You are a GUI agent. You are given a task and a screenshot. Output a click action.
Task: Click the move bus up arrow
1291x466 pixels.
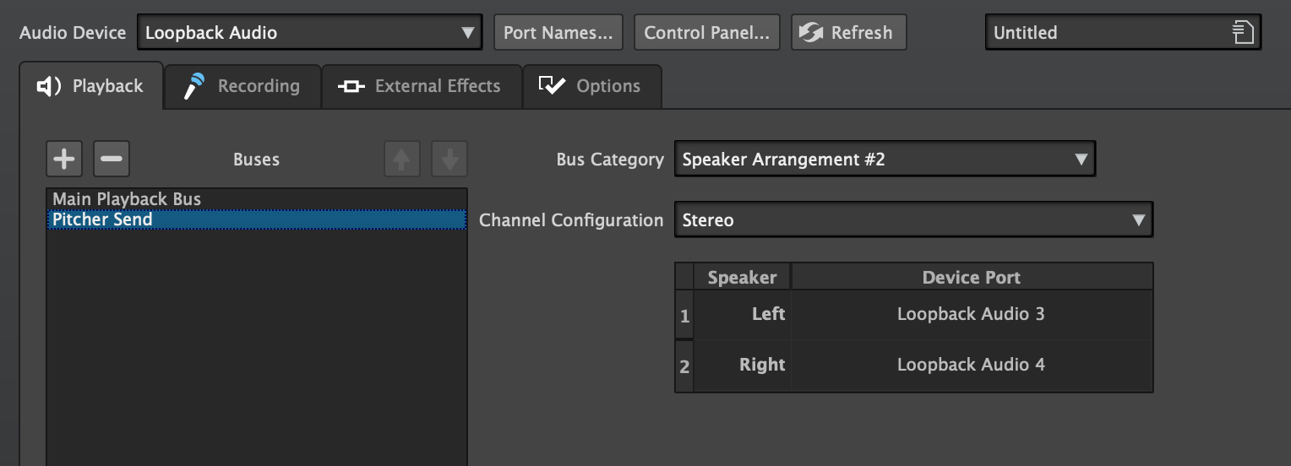tap(402, 159)
